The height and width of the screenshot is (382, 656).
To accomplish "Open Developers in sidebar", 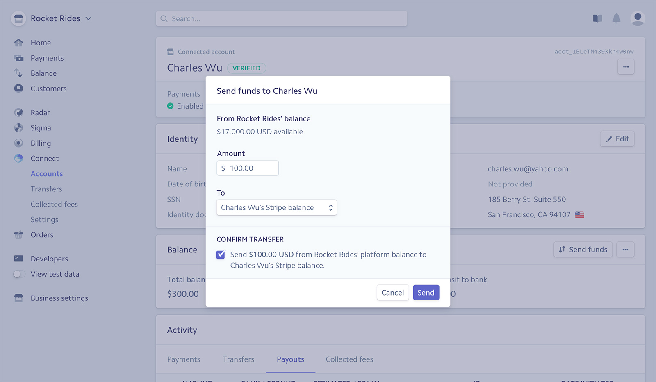I will click(49, 259).
